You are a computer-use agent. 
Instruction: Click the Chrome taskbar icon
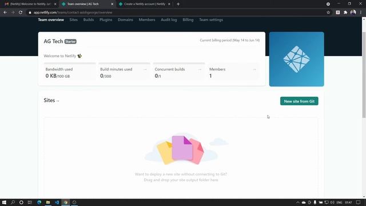point(66,202)
